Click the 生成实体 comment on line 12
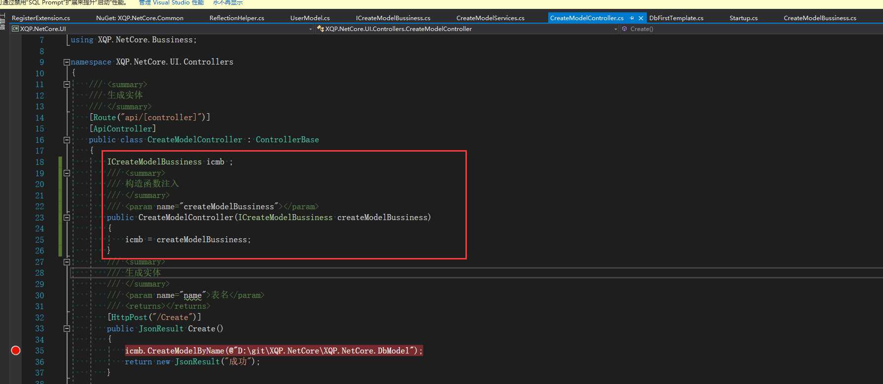Screen dimensions: 883x384 125,95
